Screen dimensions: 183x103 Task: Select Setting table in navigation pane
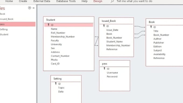tap(4, 29)
